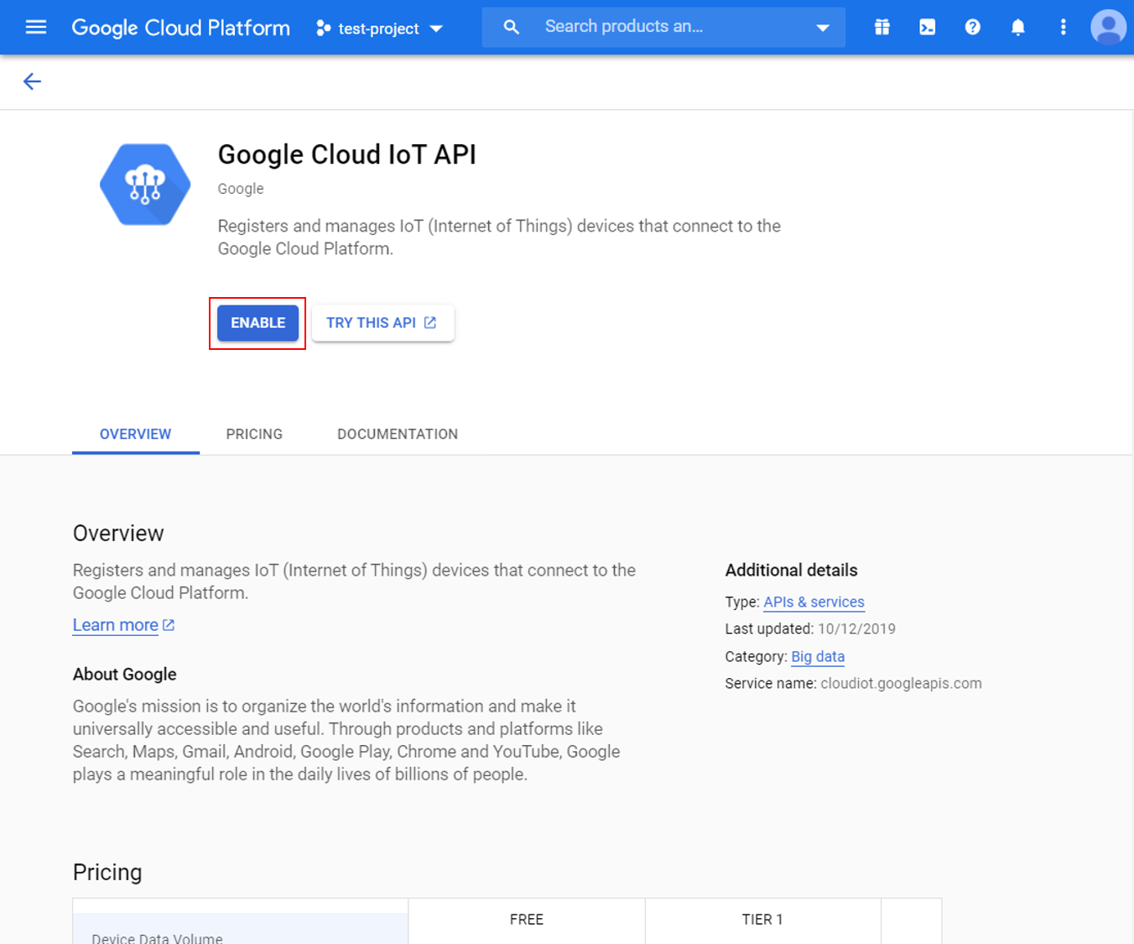Viewport: 1134px width, 944px height.
Task: Expand the search bar dropdown arrow
Action: coord(823,28)
